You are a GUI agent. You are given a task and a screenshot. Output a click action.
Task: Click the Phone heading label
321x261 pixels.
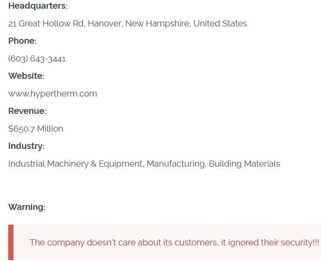pyautogui.click(x=22, y=41)
